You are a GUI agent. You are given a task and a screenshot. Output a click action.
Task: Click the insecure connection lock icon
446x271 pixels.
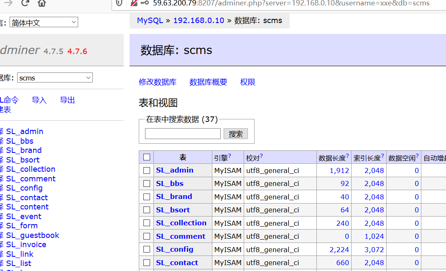click(134, 3)
